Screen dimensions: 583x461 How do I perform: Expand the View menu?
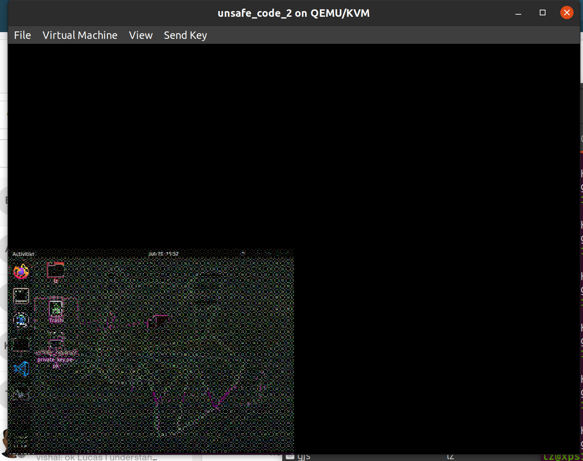(x=141, y=35)
